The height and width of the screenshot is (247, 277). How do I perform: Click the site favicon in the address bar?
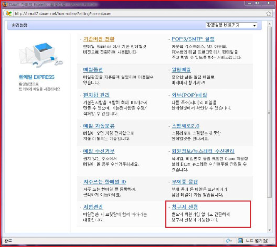pyautogui.click(x=8, y=14)
